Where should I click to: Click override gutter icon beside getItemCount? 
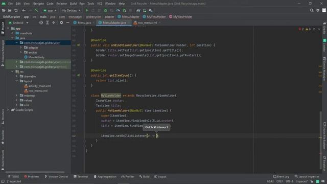(x=79, y=75)
